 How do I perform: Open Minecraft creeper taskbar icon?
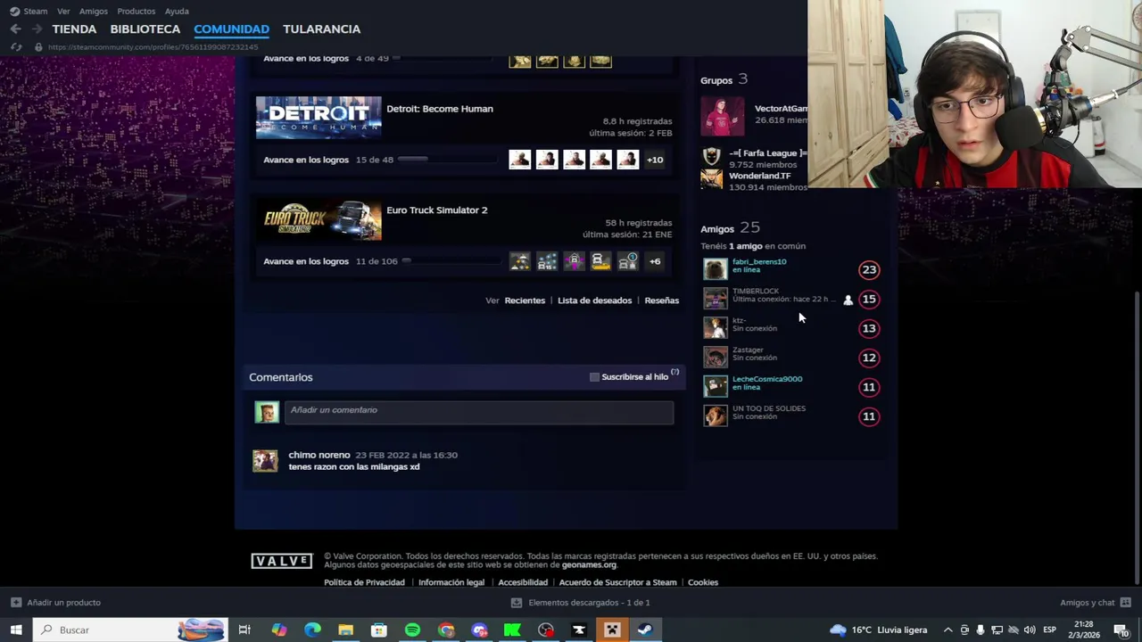(x=612, y=630)
